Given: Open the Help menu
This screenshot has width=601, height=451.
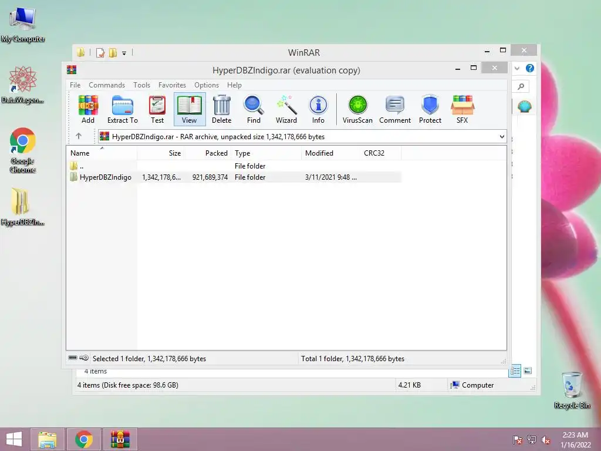Looking at the screenshot, I should coord(234,85).
